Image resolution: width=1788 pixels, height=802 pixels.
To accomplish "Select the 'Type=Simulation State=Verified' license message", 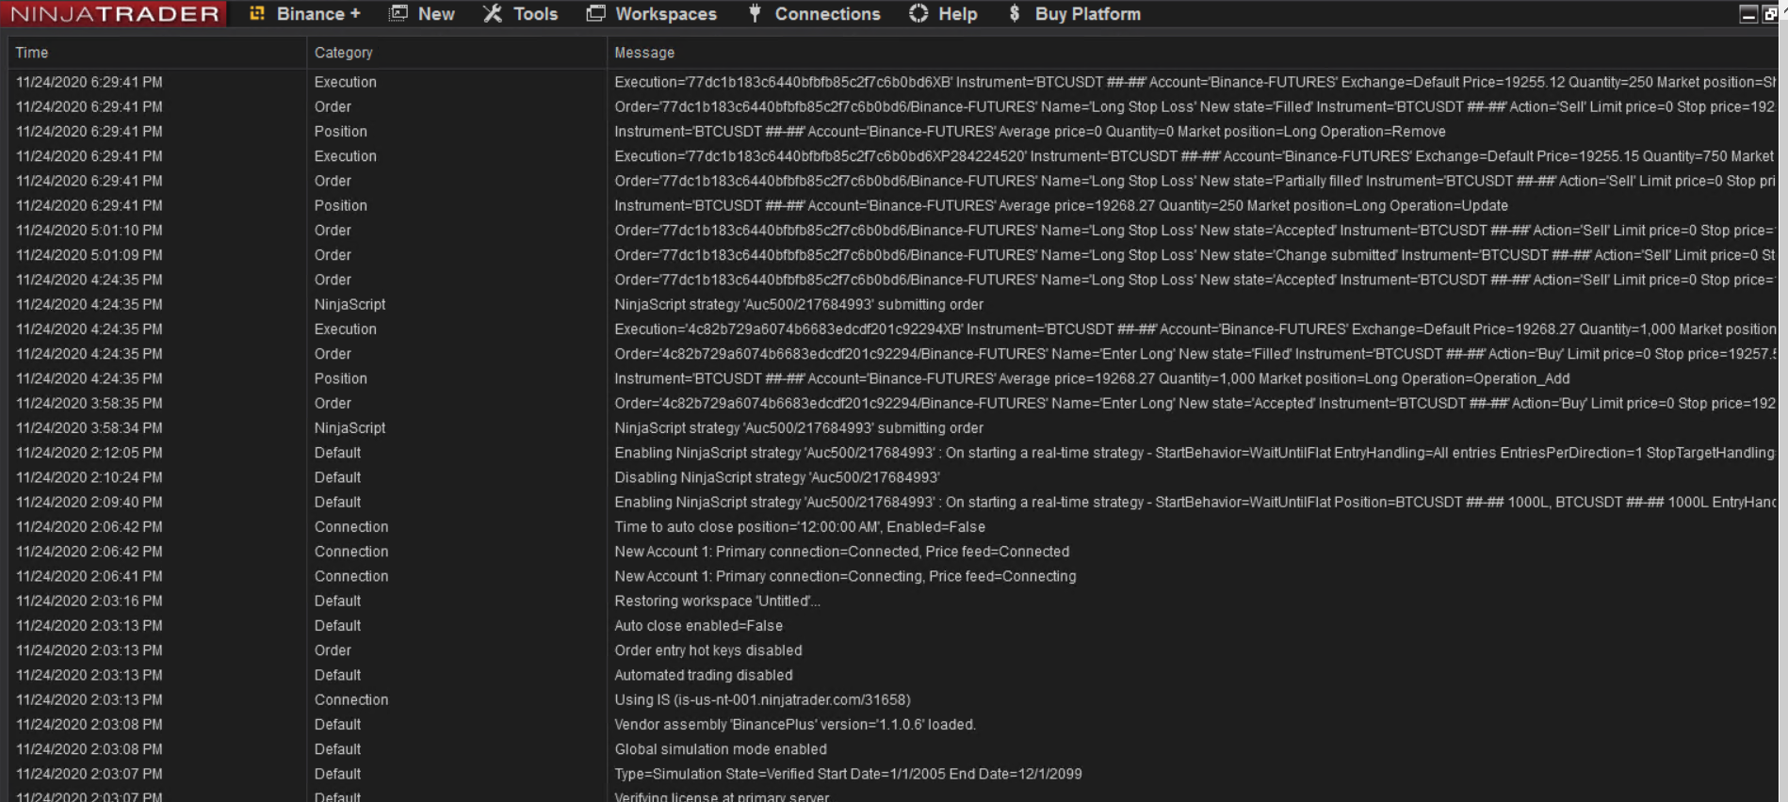I will 848,774.
